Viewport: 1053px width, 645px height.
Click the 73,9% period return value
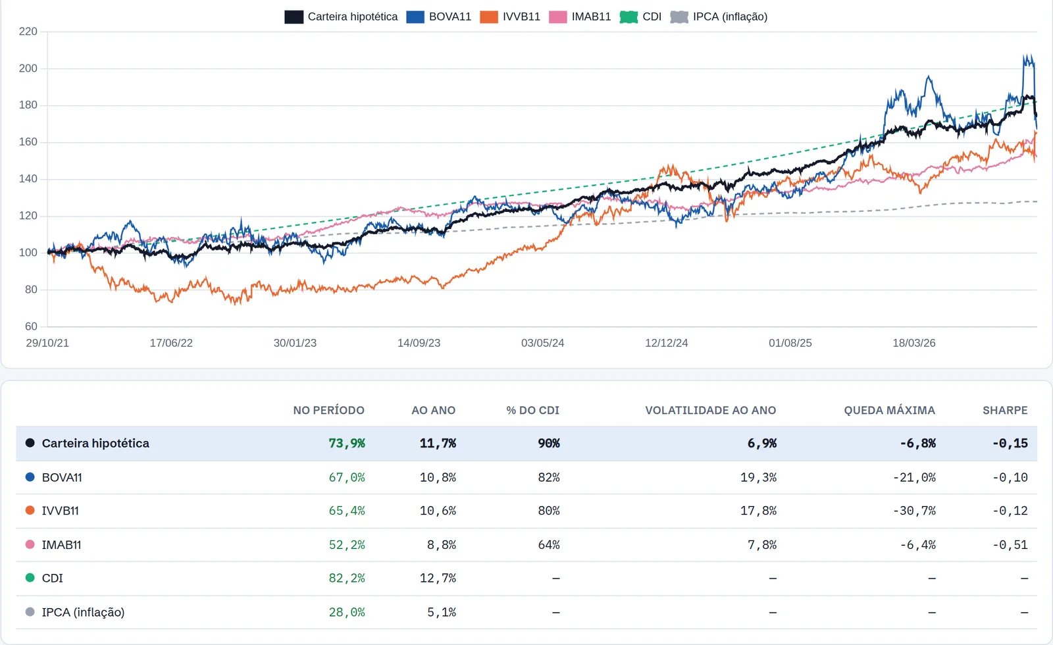click(347, 443)
